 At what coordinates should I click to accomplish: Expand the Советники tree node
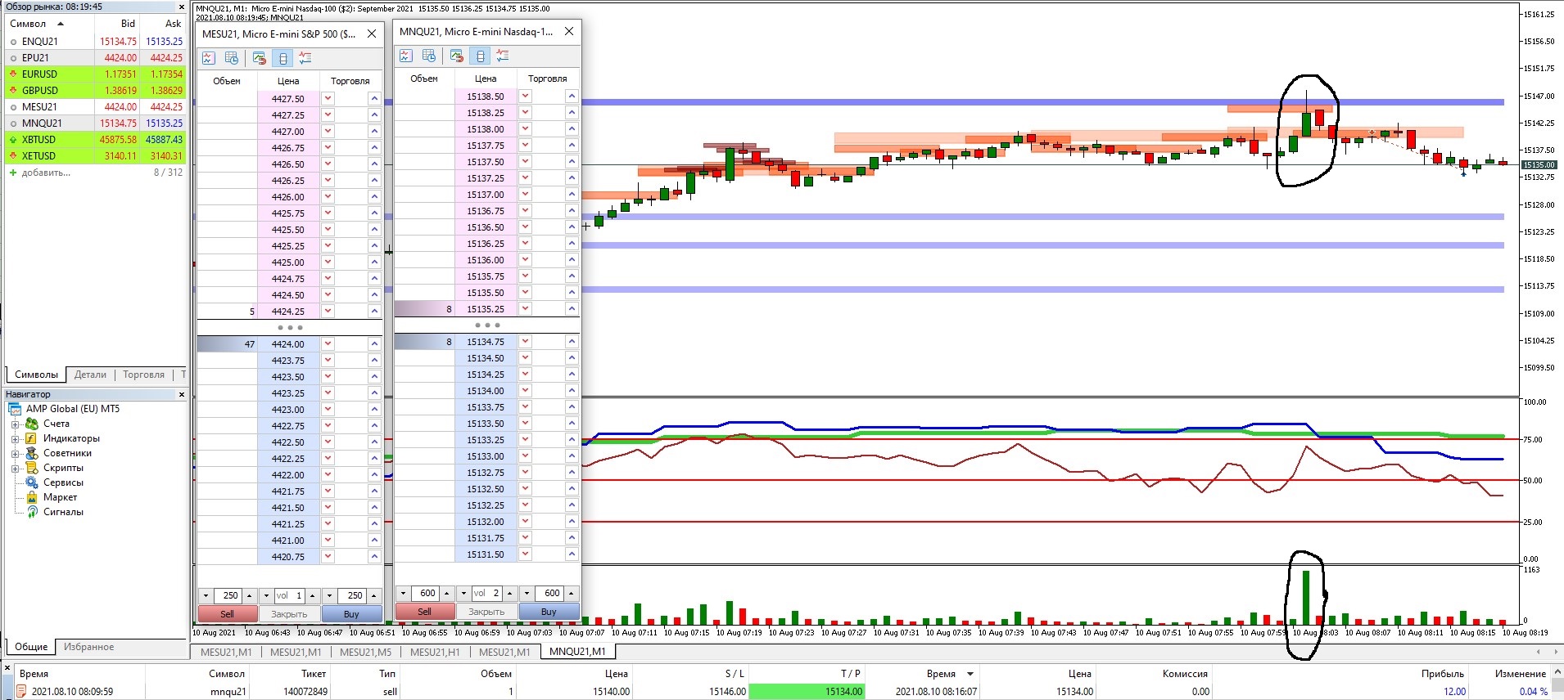[x=15, y=454]
